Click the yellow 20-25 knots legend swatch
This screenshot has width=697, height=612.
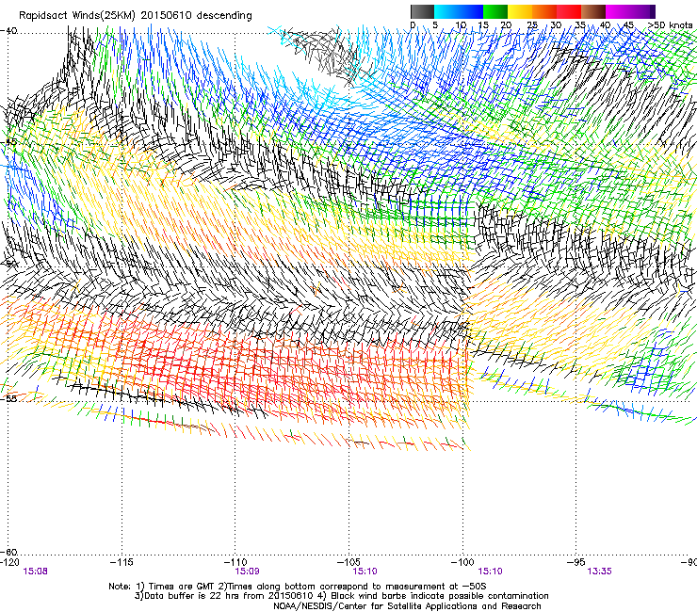coord(520,11)
